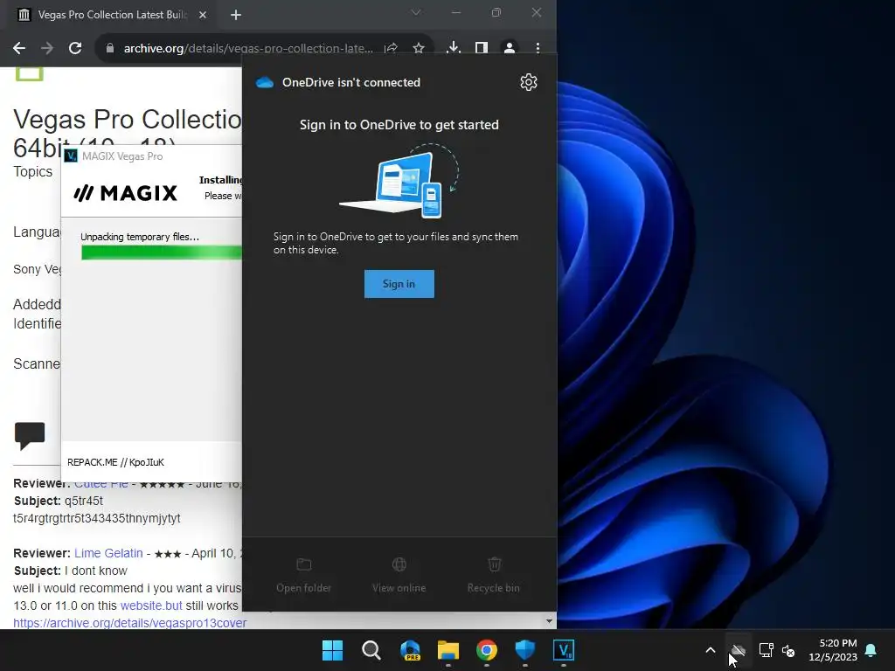Open notifications bell
895x671 pixels.
pos(871,650)
